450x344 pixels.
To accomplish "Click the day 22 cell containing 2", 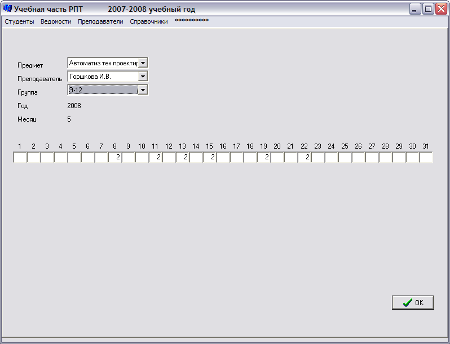I will [305, 157].
